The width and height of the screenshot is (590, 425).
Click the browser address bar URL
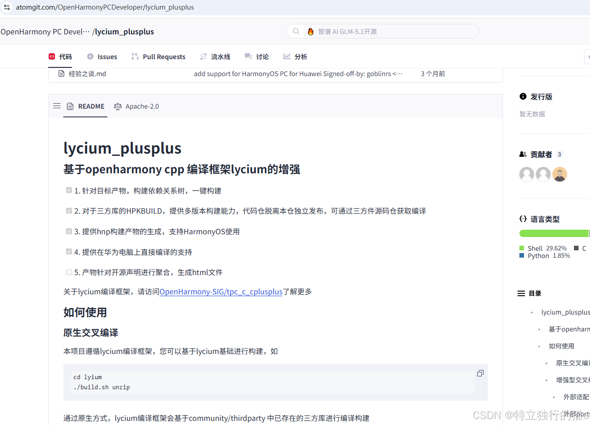click(105, 7)
